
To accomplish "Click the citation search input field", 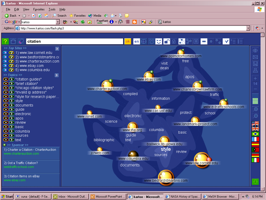I will pyautogui.click(x=75, y=41).
